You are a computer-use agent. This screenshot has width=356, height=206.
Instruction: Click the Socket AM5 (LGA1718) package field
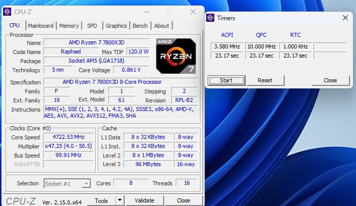point(97,61)
